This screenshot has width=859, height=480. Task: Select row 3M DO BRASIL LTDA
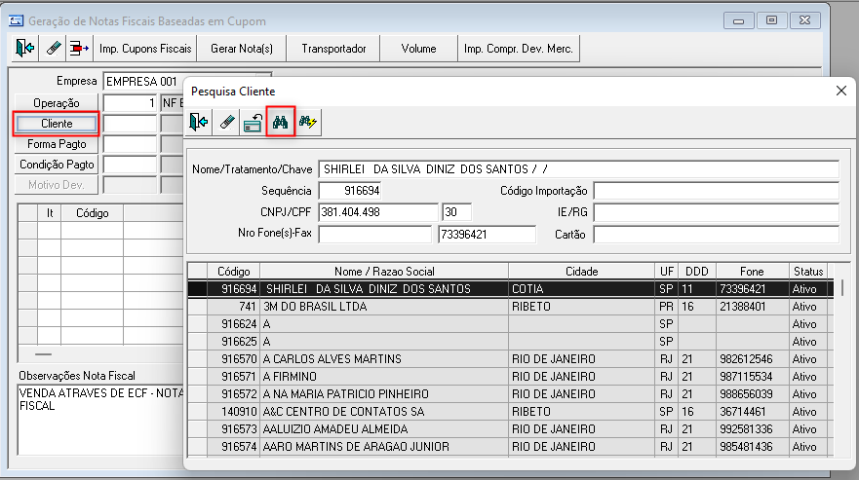coord(511,307)
